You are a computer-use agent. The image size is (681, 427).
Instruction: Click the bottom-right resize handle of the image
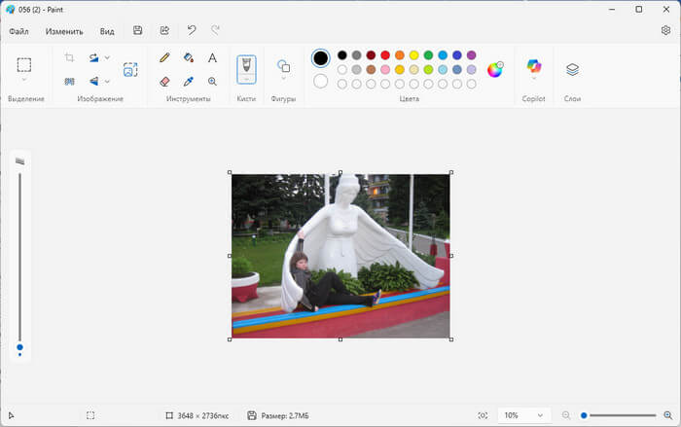(450, 339)
